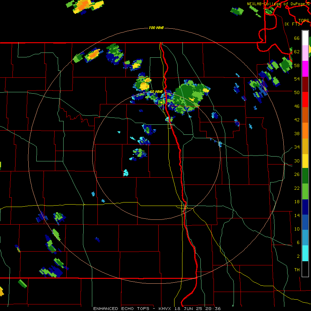311x311 pixels.
Task: Pick the dark green legend swatch
Action: pos(305,176)
